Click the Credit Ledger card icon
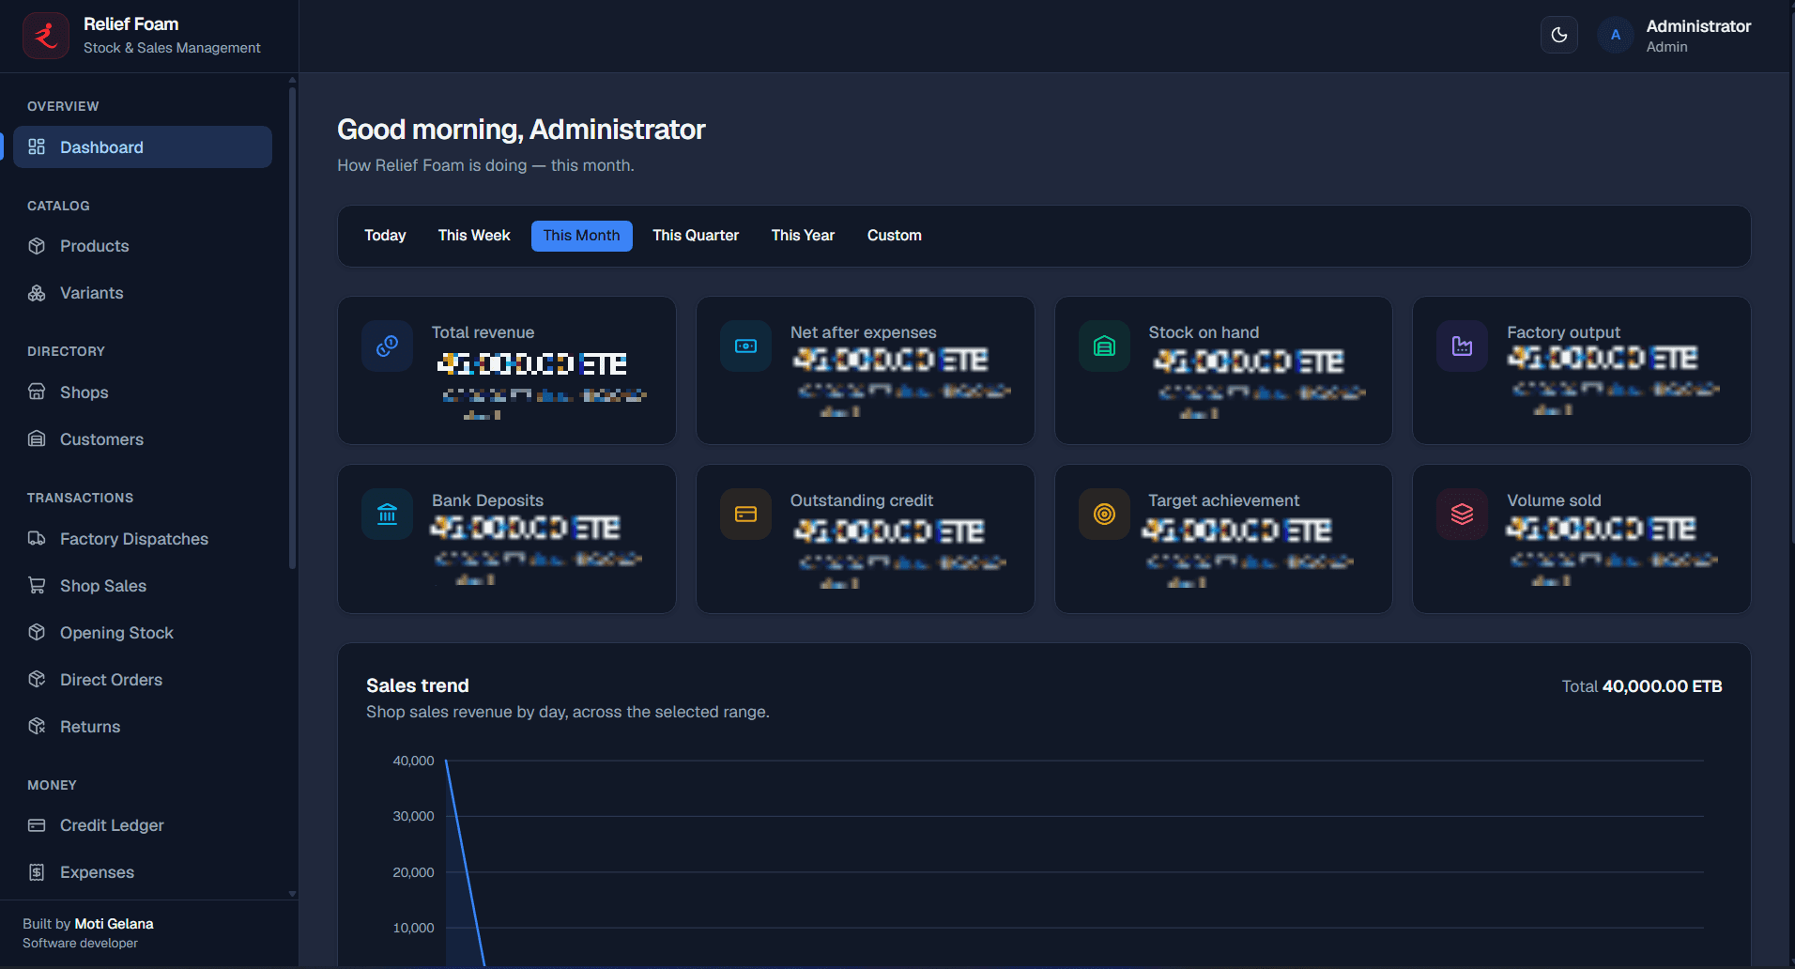Screen dimensions: 1795x969 [37, 825]
